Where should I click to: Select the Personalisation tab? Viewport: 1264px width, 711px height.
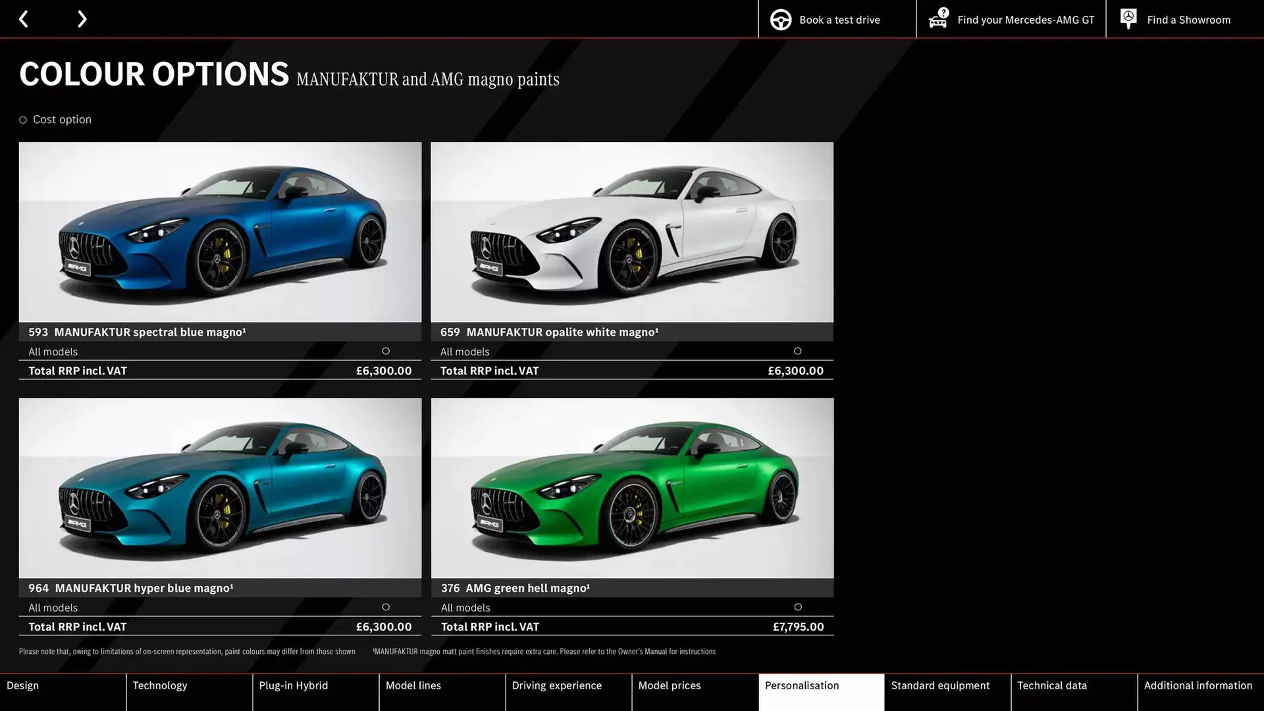[x=821, y=692]
